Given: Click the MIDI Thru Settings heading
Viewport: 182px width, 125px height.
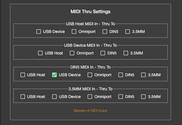Looking at the screenshot, I should pyautogui.click(x=90, y=12).
